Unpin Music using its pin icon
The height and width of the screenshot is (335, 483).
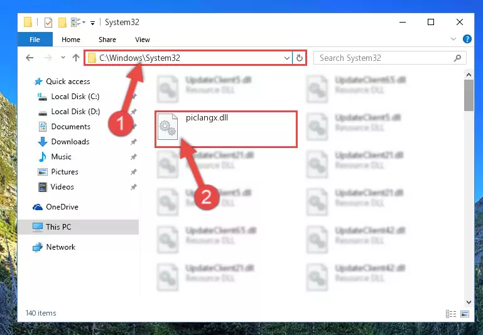(x=133, y=157)
